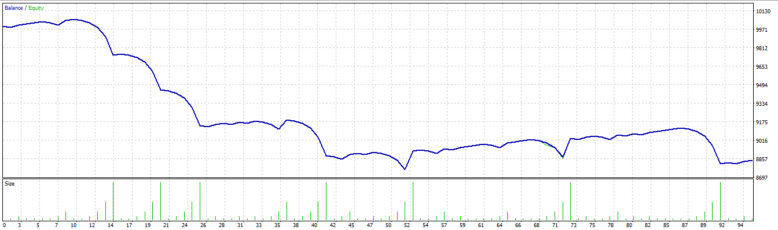Click the trade number 40 on the bottom axis

point(315,225)
